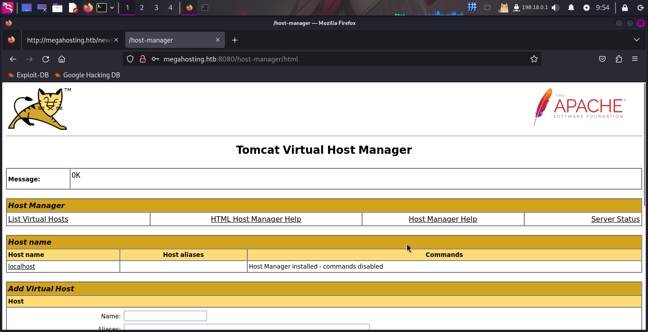Viewport: 648px width, 332px height.
Task: Reload the current page
Action: 46,59
